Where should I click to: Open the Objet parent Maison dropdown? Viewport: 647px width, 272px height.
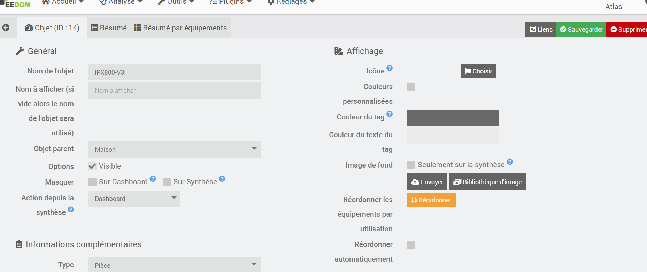(x=174, y=149)
